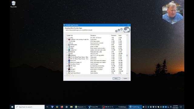Sort by the Portable App column header
Image resolution: width=194 pixels, height=109 pixels.
click(78, 35)
